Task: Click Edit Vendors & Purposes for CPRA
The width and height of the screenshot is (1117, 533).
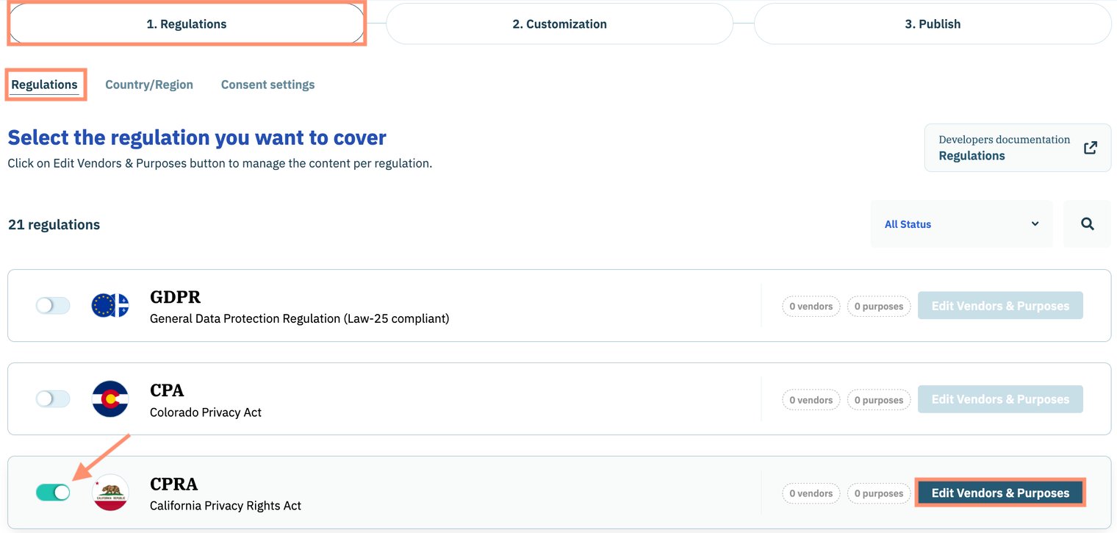Action: click(999, 493)
